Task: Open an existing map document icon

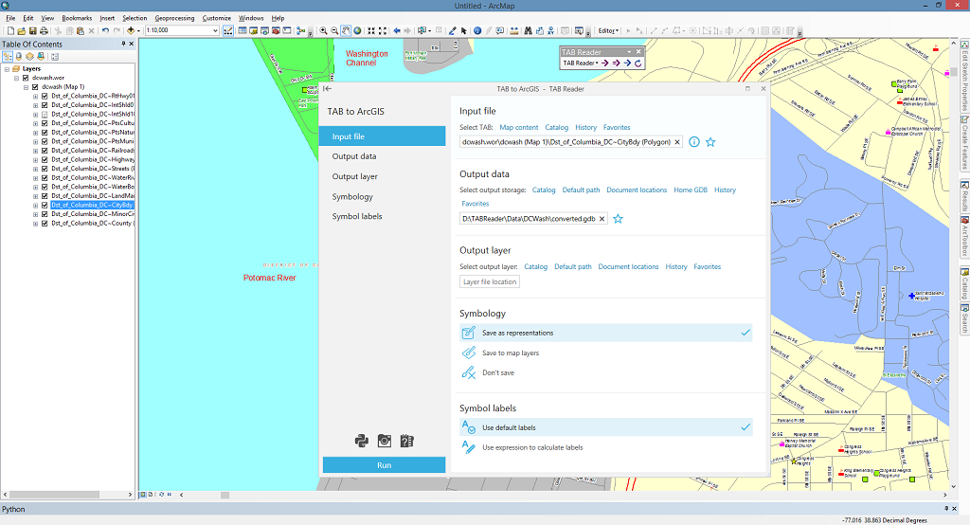Action: click(22, 30)
